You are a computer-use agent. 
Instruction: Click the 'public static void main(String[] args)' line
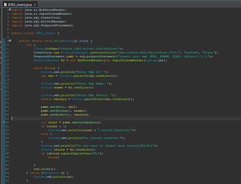point(55,41)
